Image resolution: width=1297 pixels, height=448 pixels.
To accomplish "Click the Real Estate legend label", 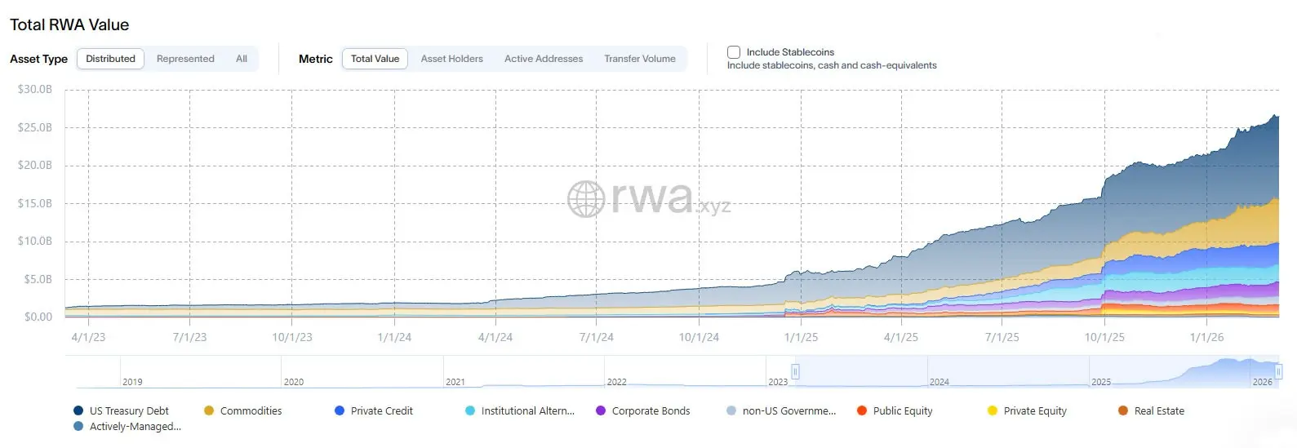I will pos(1159,410).
